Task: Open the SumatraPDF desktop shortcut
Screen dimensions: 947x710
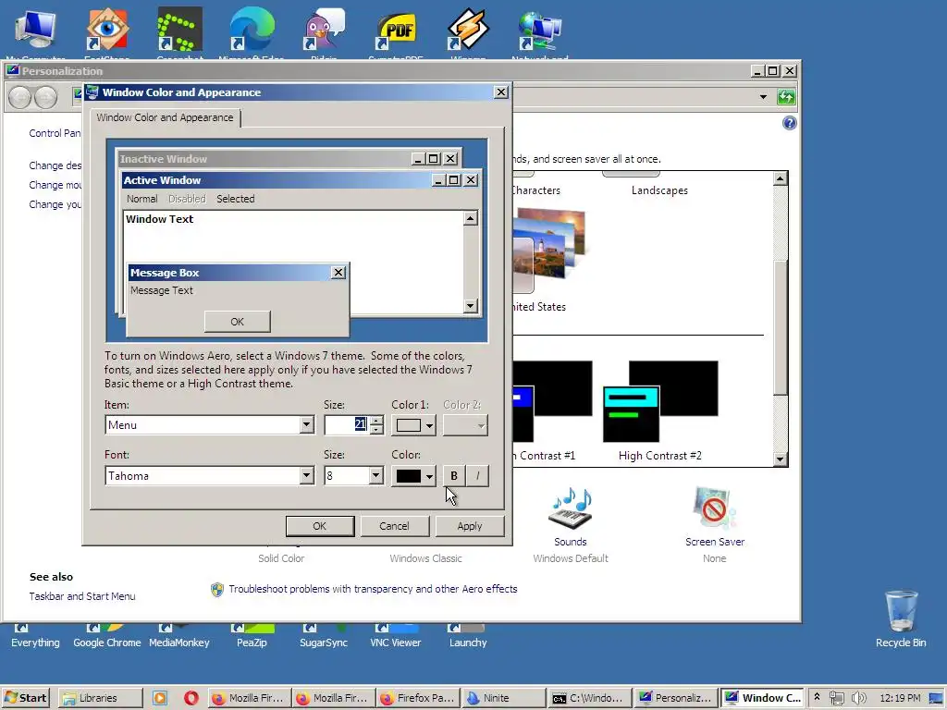Action: (396, 31)
